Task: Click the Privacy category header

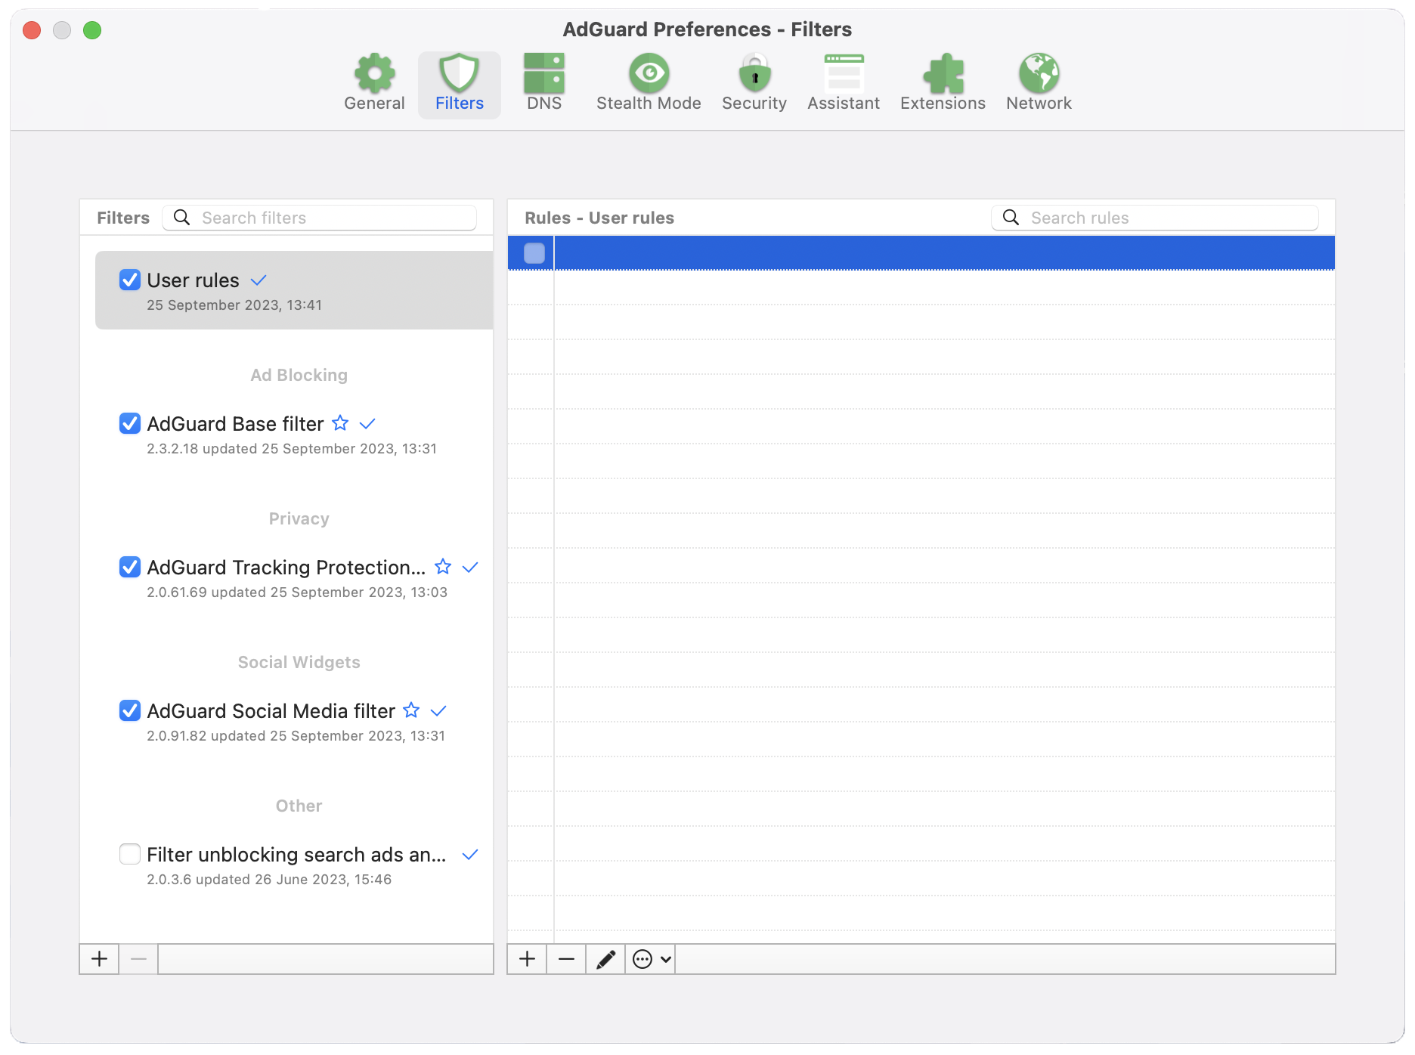Action: pyautogui.click(x=299, y=518)
